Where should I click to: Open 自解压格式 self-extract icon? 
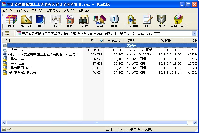point(178,21)
